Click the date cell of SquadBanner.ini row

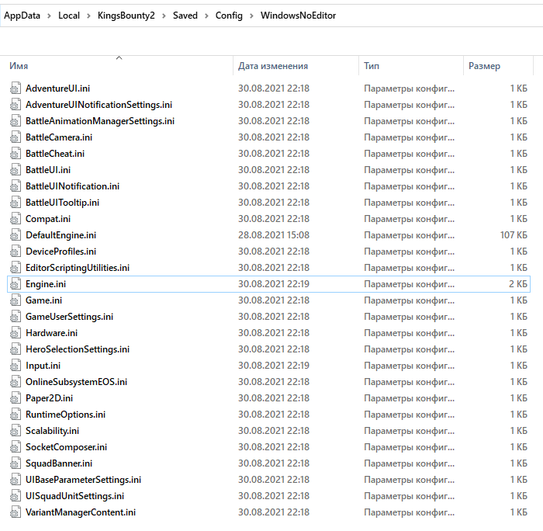coord(274,463)
